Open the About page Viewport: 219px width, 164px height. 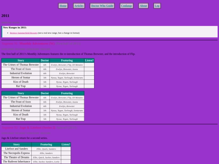pyautogui.click(x=143, y=6)
